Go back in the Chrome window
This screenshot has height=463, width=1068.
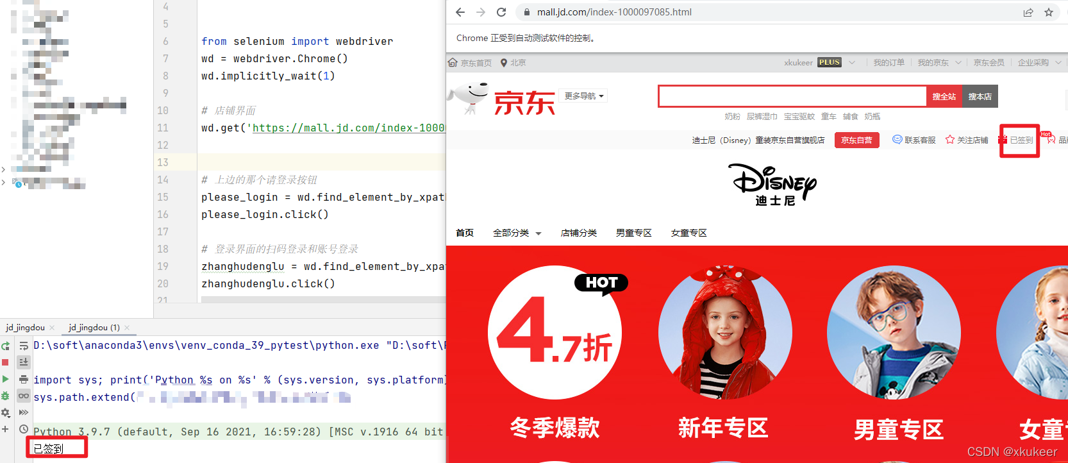coord(460,12)
